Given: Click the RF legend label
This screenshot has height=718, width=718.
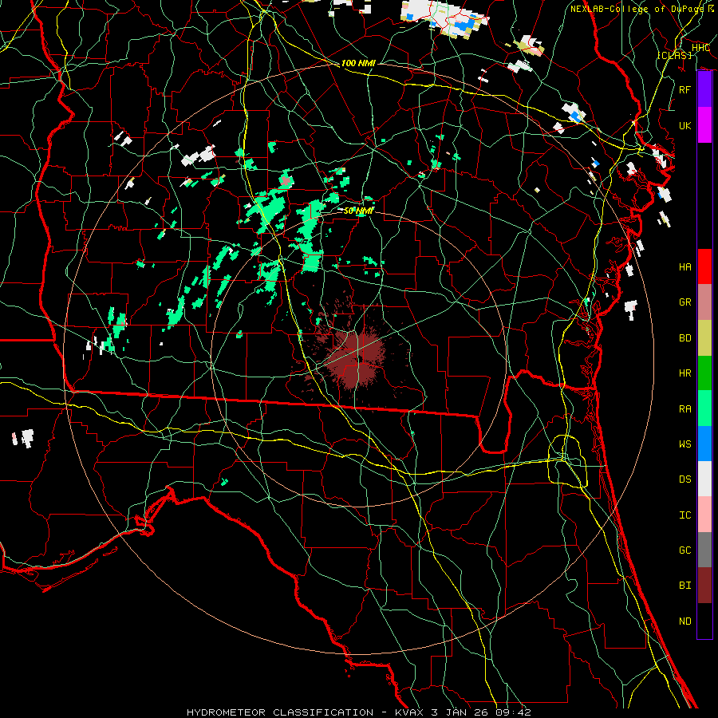Looking at the screenshot, I should coord(684,89).
